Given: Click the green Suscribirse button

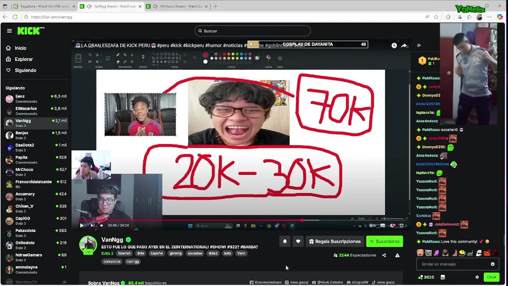Looking at the screenshot, I should 384,242.
